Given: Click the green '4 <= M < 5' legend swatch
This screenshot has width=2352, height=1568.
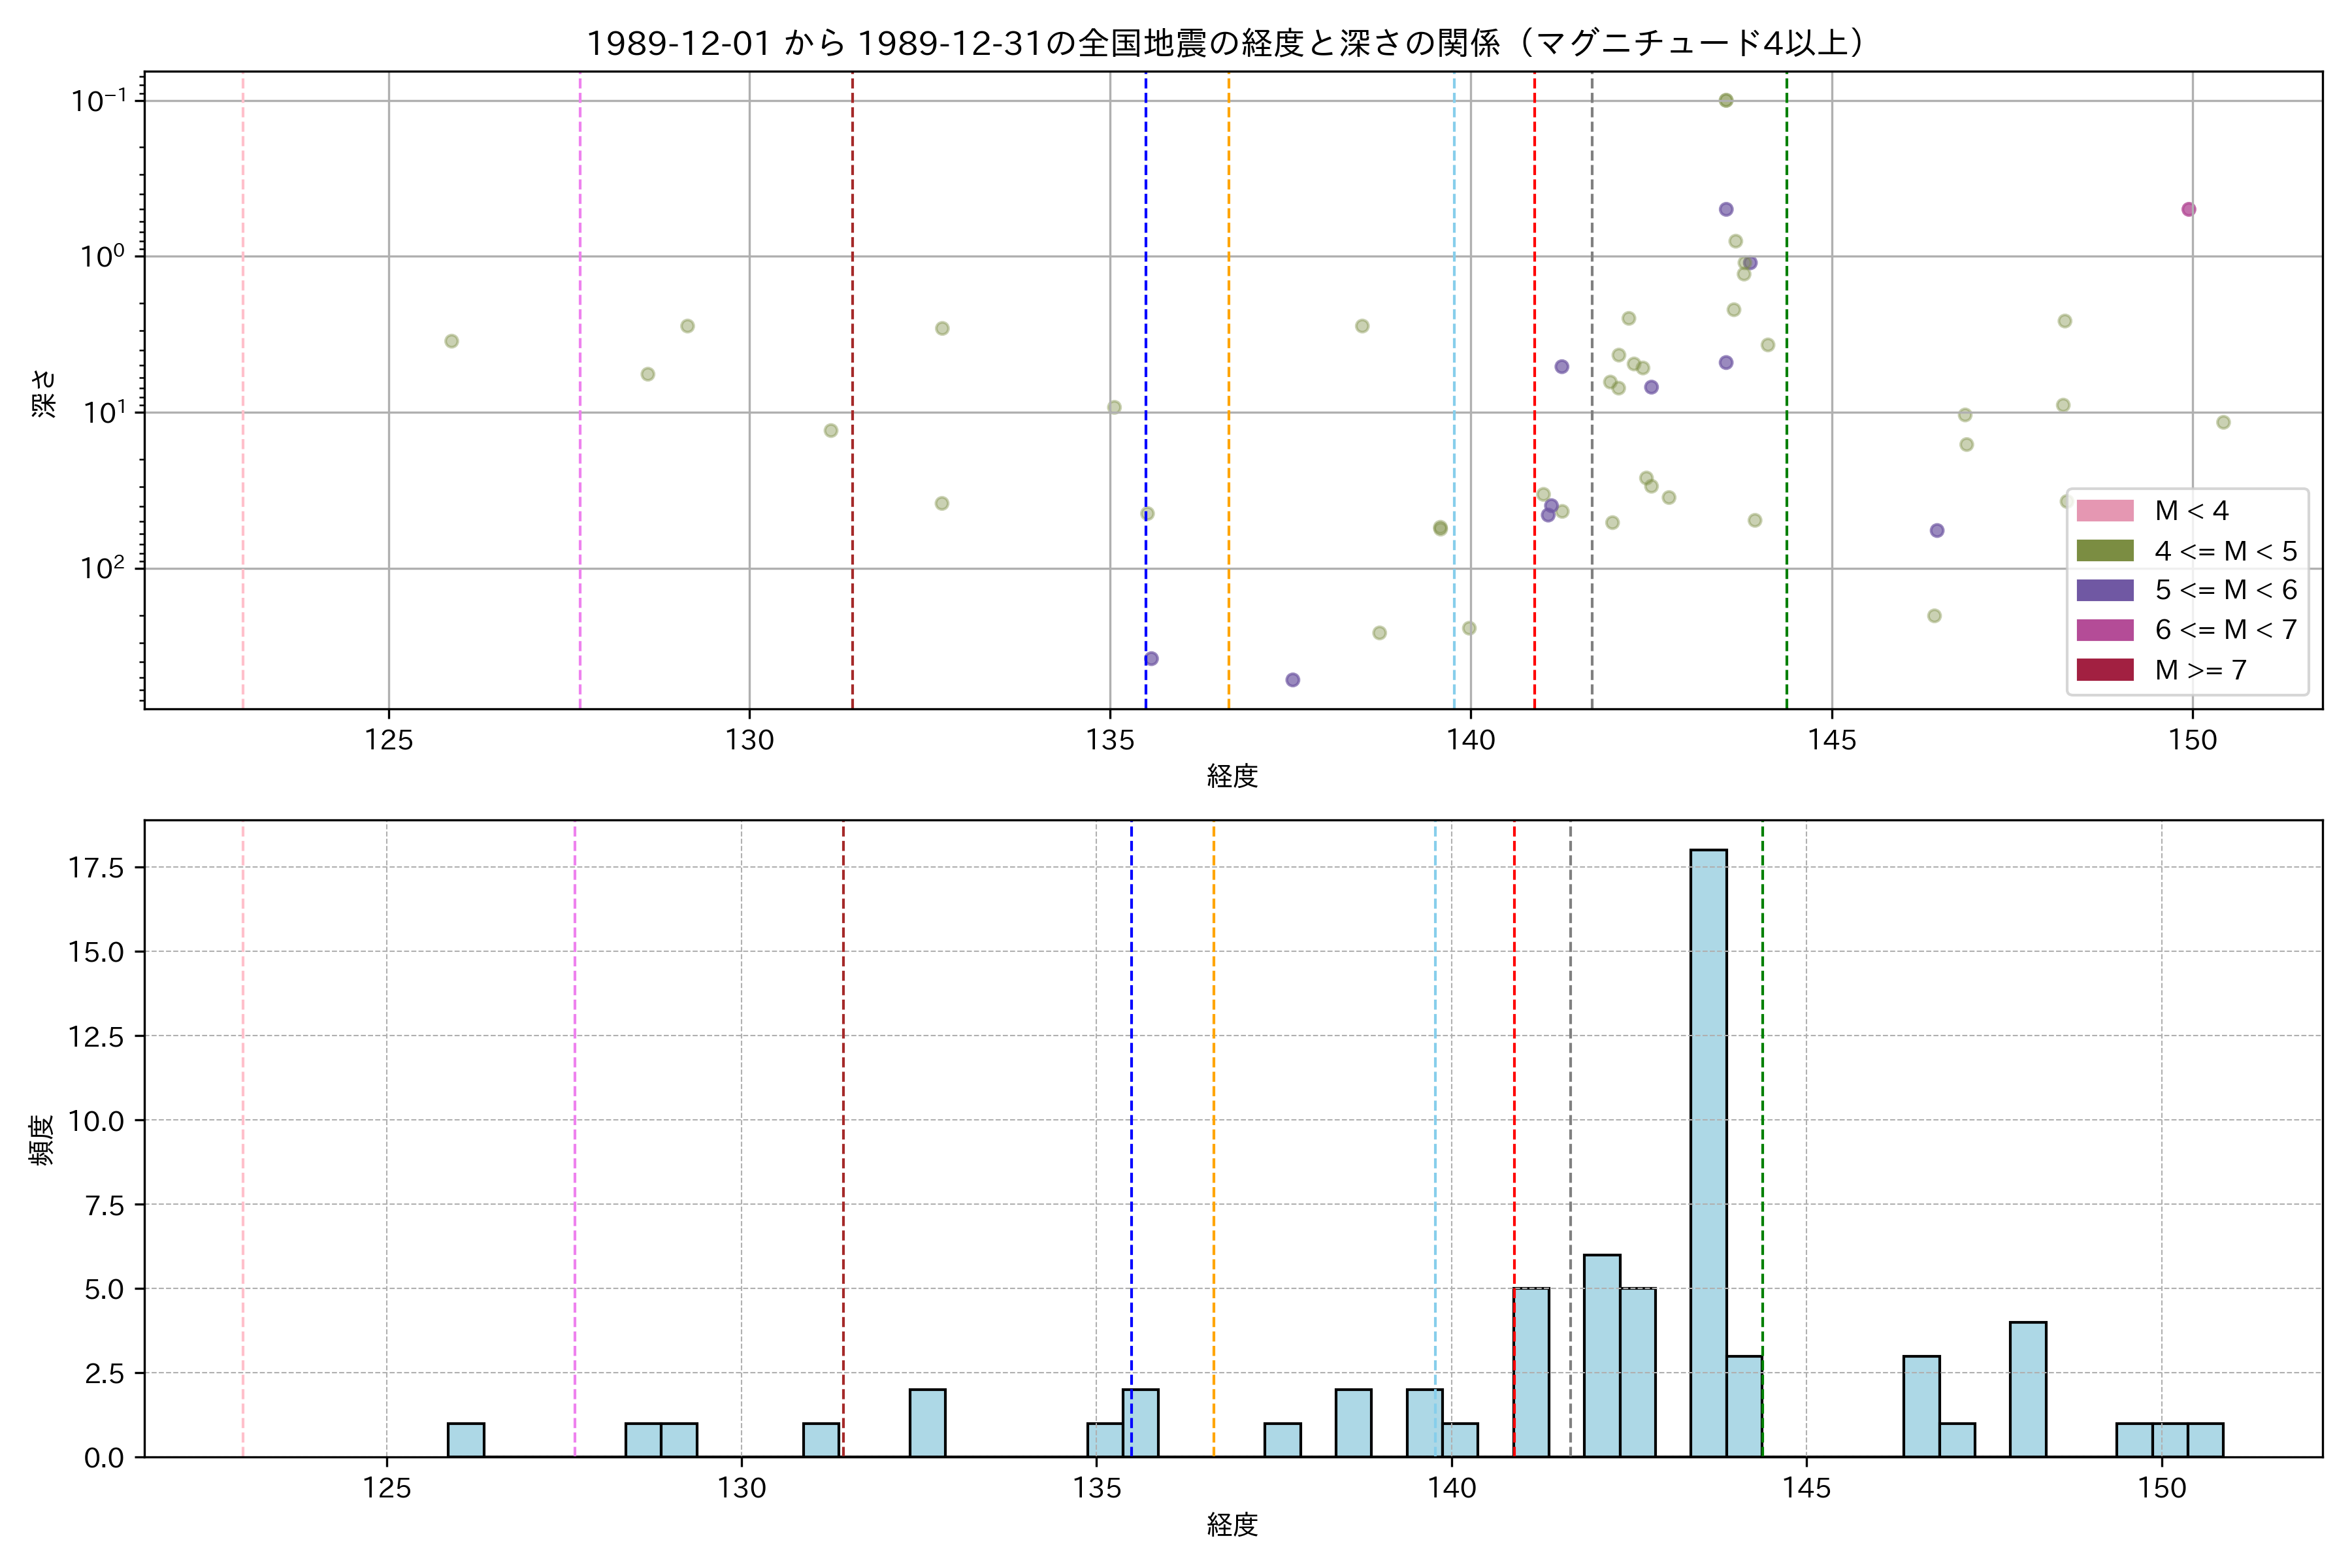Looking at the screenshot, I should pos(2104,551).
